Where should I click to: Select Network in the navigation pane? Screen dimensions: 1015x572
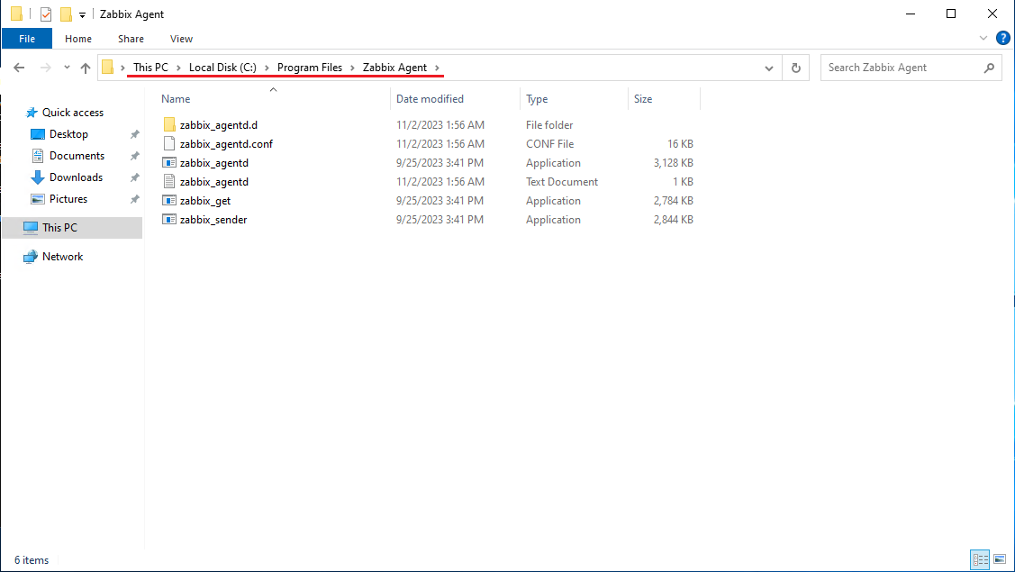pos(62,257)
